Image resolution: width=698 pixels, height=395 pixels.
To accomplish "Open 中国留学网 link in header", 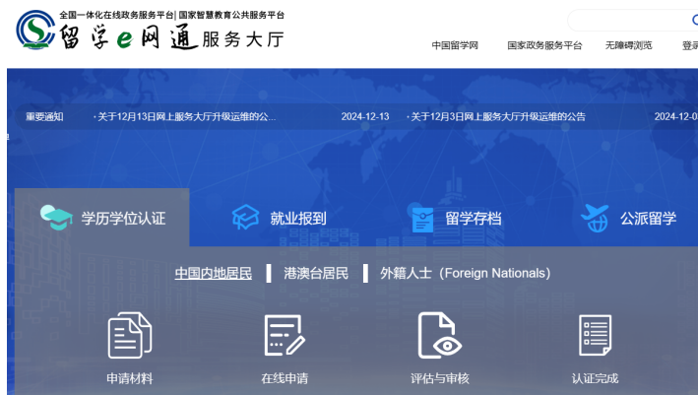I will [455, 45].
